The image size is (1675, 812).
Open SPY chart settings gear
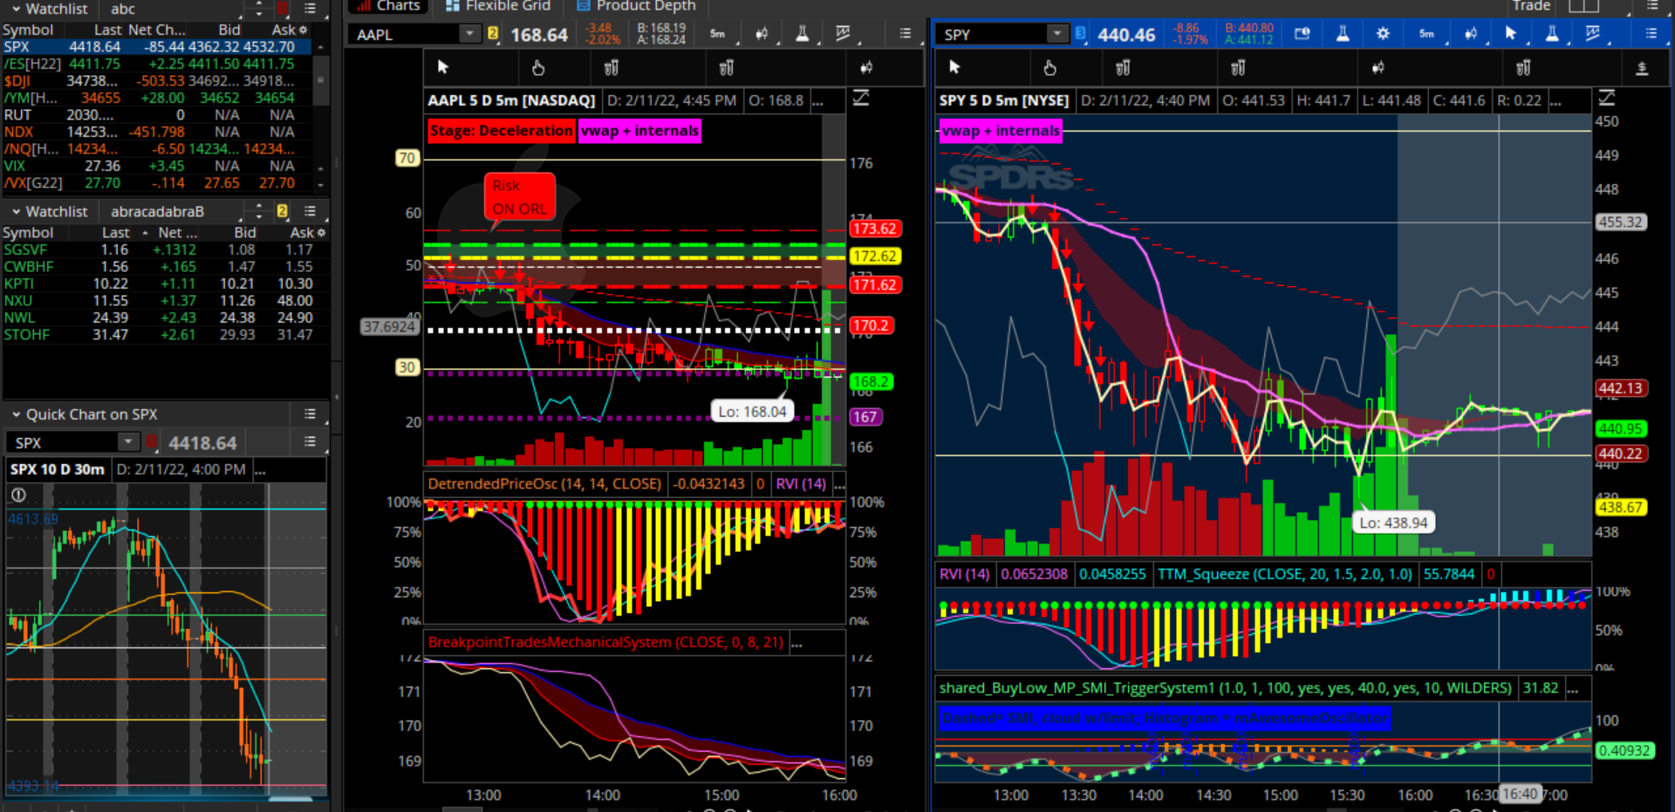(1383, 34)
